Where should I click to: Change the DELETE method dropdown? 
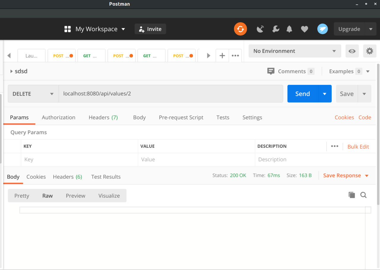[33, 94]
